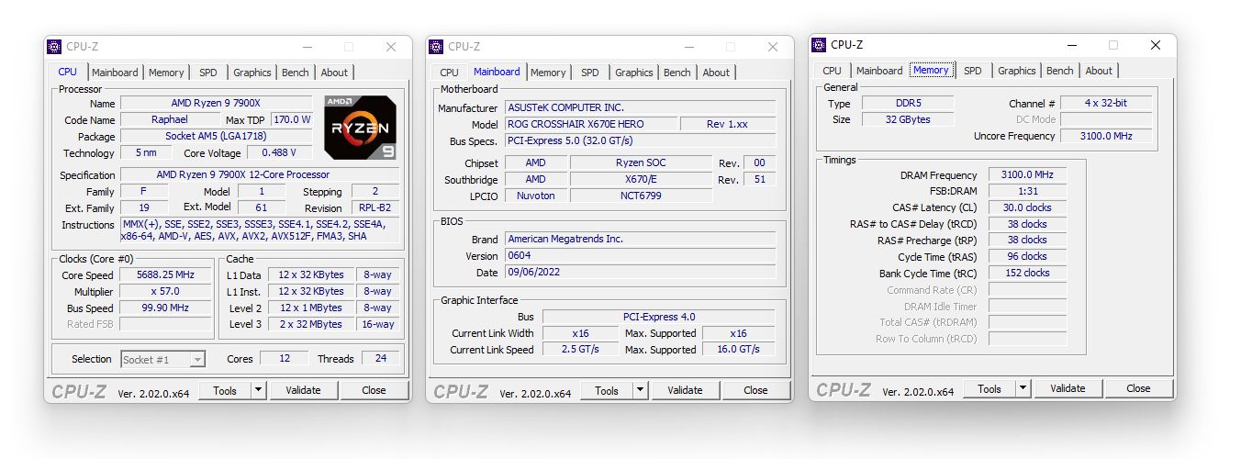The width and height of the screenshot is (1241, 459).
Task: Click the Threads value 24
Action: [381, 359]
